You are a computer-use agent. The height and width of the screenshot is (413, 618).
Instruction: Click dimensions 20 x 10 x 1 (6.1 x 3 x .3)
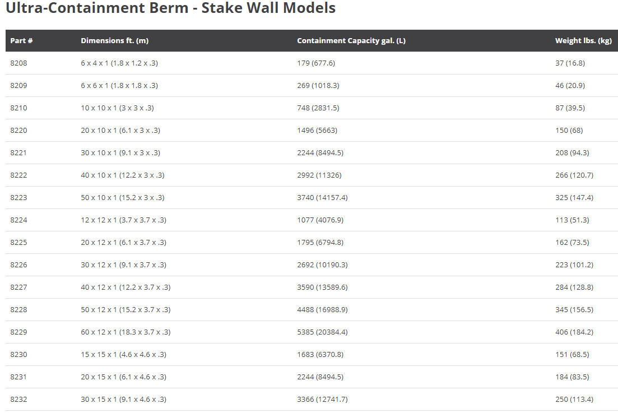(120, 131)
